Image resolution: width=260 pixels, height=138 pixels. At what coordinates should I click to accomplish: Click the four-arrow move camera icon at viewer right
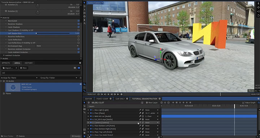(258, 7)
